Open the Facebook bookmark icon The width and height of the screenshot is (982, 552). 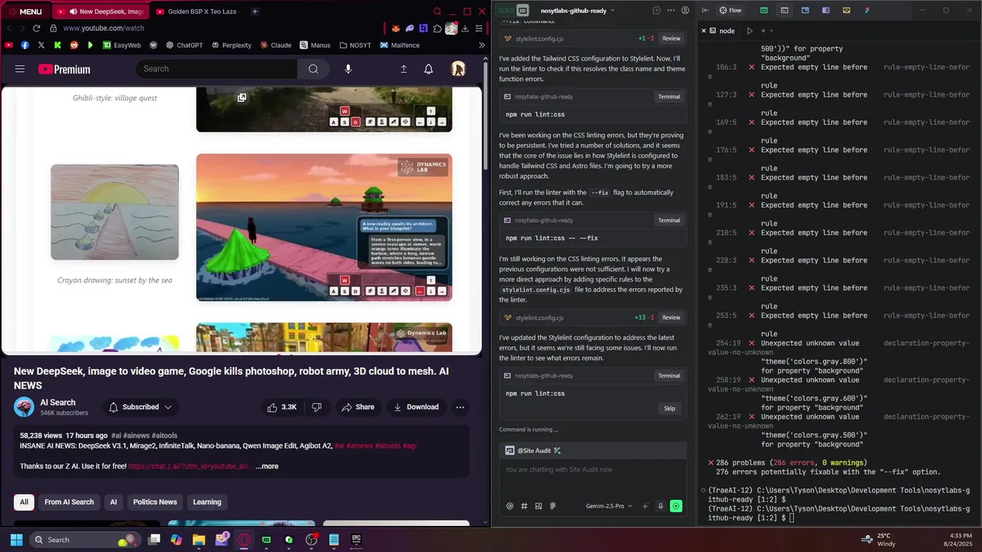coord(25,45)
